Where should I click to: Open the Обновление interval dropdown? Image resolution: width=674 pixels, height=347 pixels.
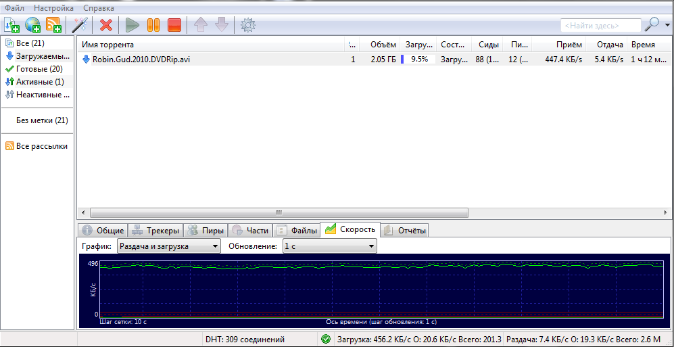click(329, 246)
